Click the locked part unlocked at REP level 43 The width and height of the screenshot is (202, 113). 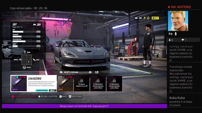point(81,83)
